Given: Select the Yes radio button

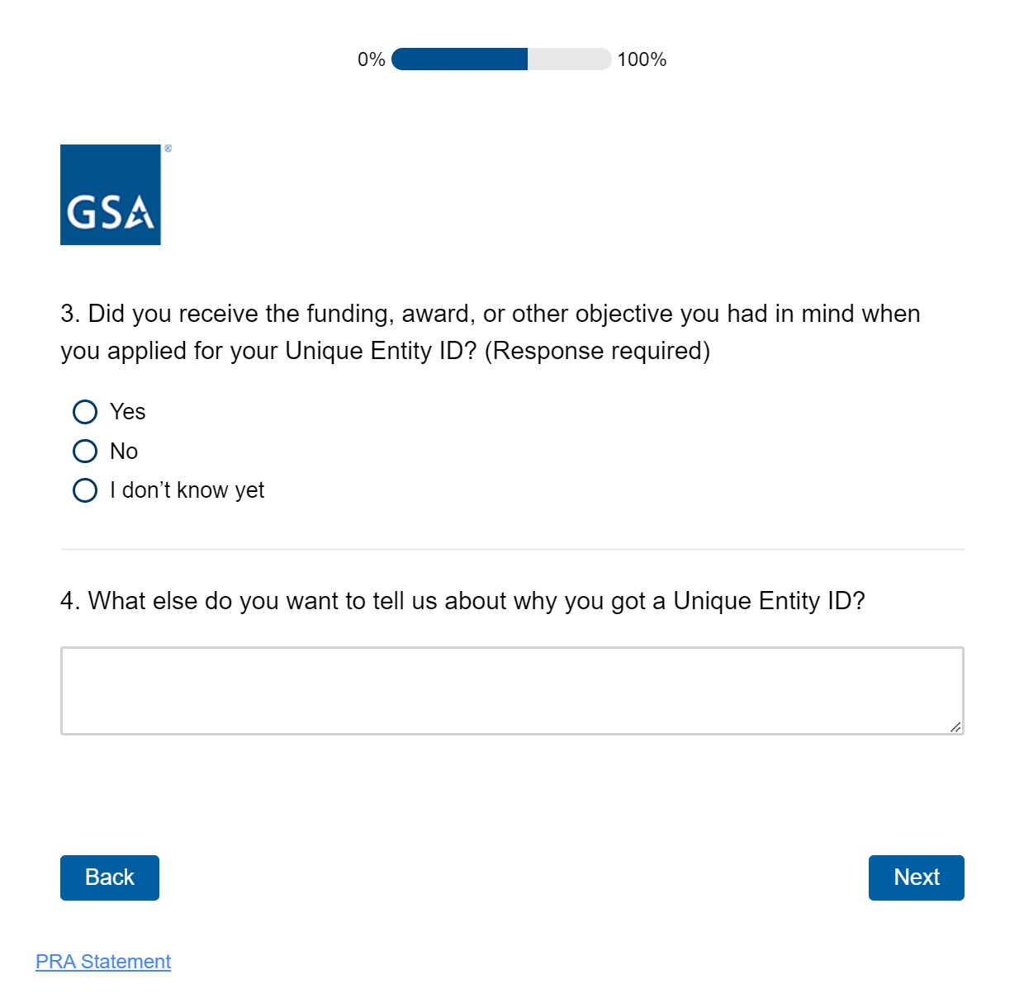Looking at the screenshot, I should (x=85, y=412).
